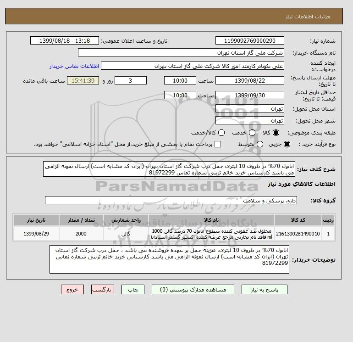Click the شماره نیاز field 1199092769000290
Viewport: 353px width, 342px height.
250,40
